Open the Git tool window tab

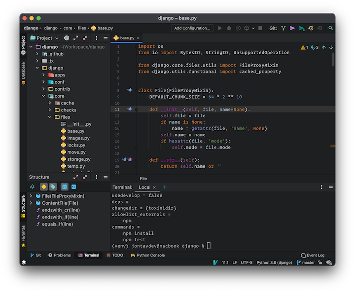pyautogui.click(x=35, y=255)
